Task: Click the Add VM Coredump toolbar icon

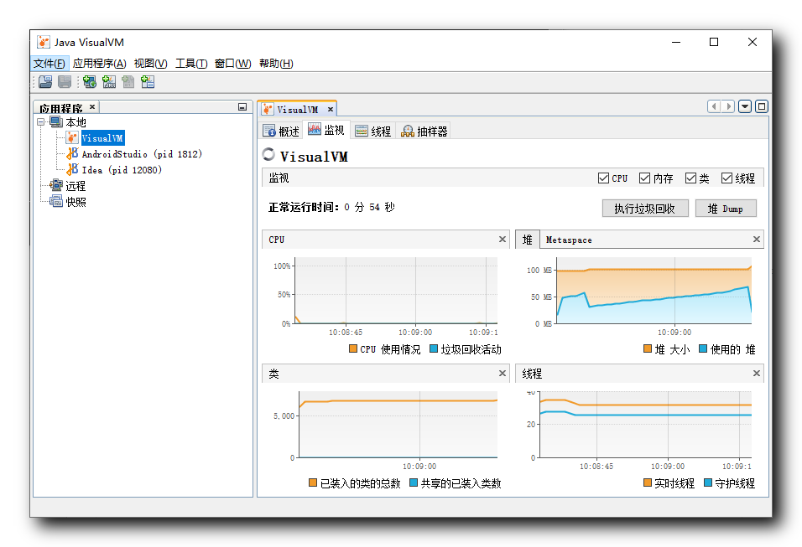Action: pyautogui.click(x=128, y=82)
